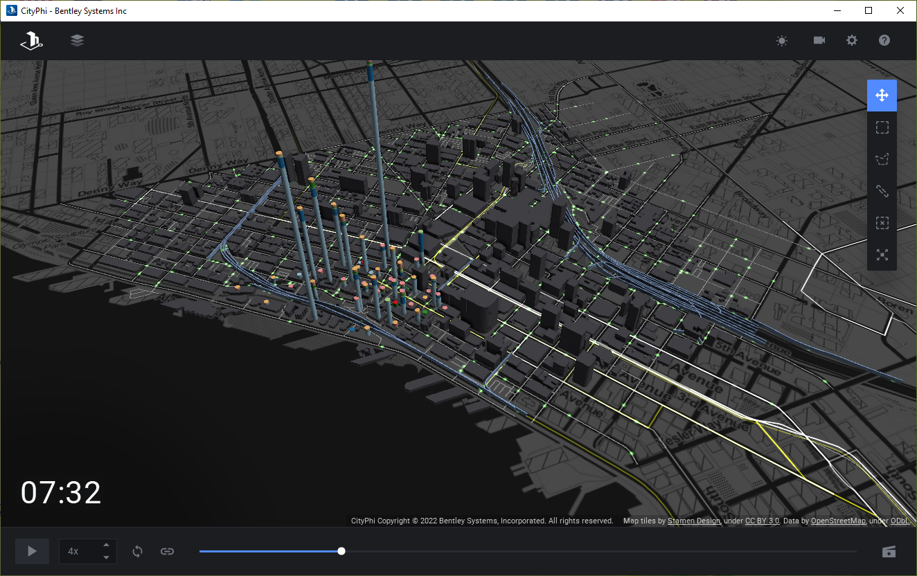The image size is (917, 576).
Task: Open the sun lighting settings
Action: click(x=782, y=41)
